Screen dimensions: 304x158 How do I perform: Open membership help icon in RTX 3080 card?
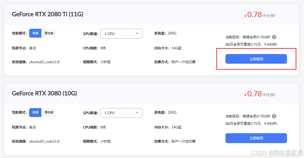(274, 116)
